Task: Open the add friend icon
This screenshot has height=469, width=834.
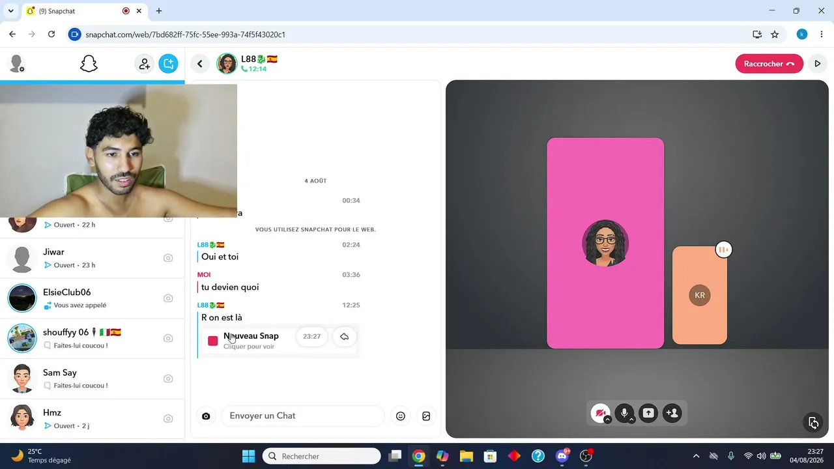Action: tap(144, 63)
